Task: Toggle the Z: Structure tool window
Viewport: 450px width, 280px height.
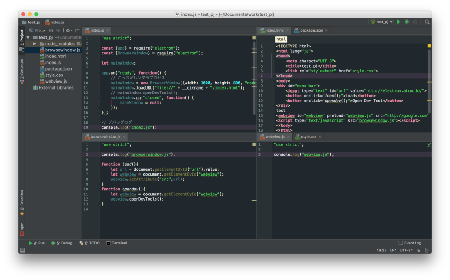Action: (22, 71)
